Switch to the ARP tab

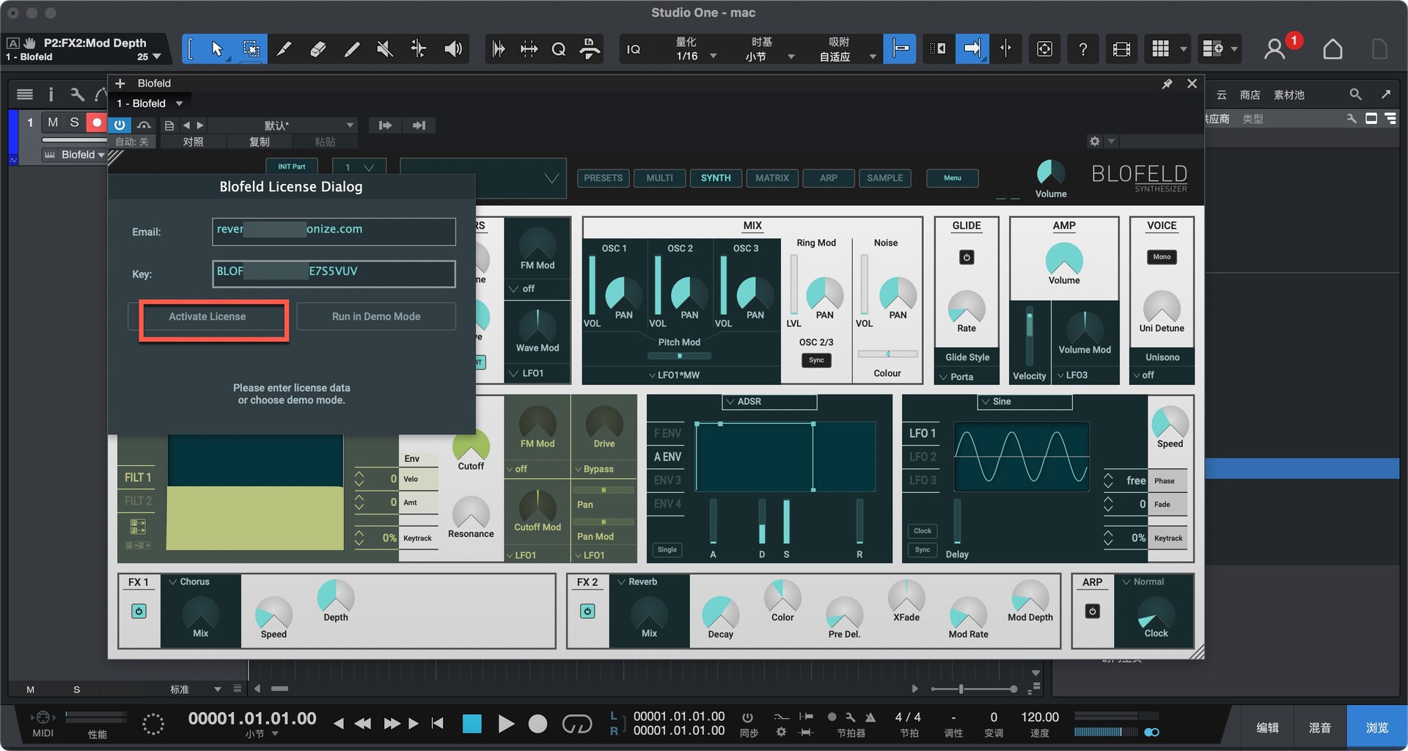tap(828, 178)
